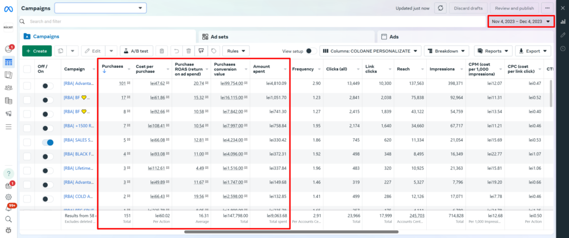Image resolution: width=569 pixels, height=238 pixels.
Task: Open the billing icon in sidebar
Action: pyautogui.click(x=8, y=101)
